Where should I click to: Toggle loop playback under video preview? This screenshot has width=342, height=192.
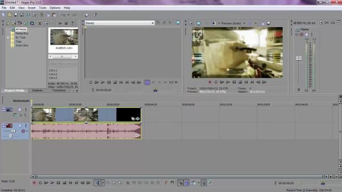(x=216, y=82)
